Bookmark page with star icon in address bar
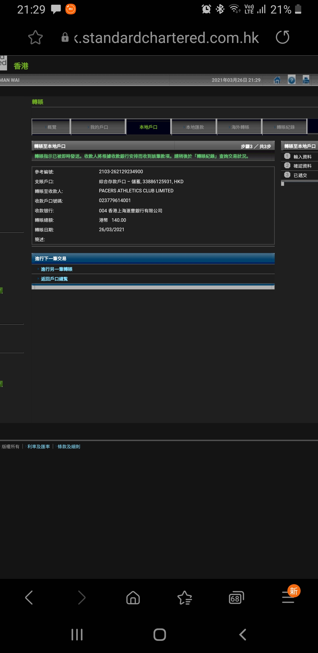 tap(36, 38)
